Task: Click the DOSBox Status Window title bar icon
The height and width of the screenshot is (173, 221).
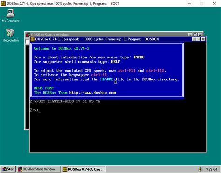Action: (28, 34)
